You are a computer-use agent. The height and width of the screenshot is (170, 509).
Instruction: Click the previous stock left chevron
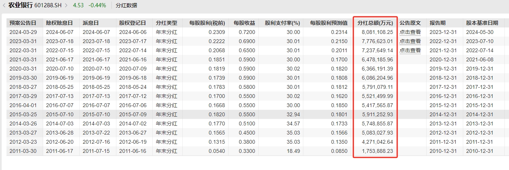click(4, 6)
